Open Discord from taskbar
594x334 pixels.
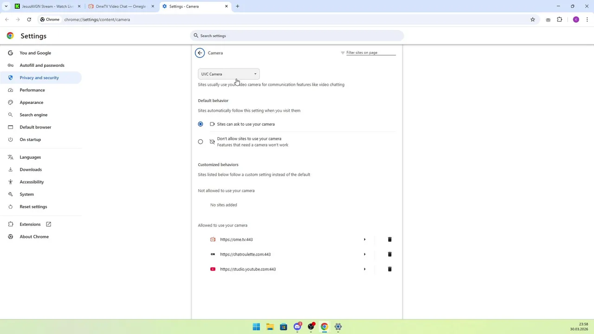click(297, 327)
